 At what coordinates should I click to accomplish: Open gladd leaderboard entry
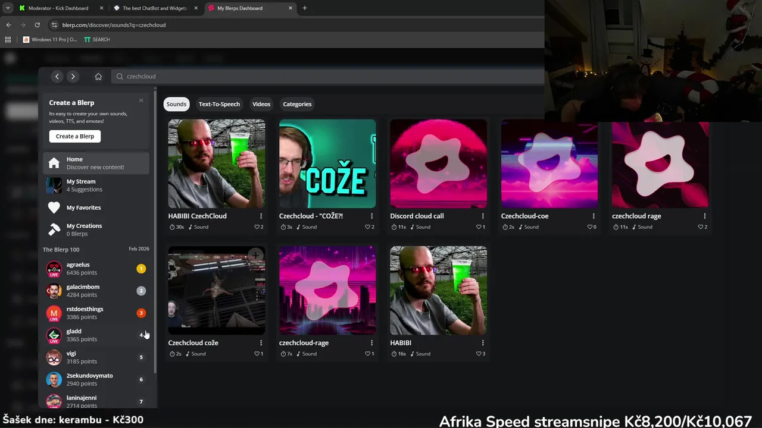point(96,335)
